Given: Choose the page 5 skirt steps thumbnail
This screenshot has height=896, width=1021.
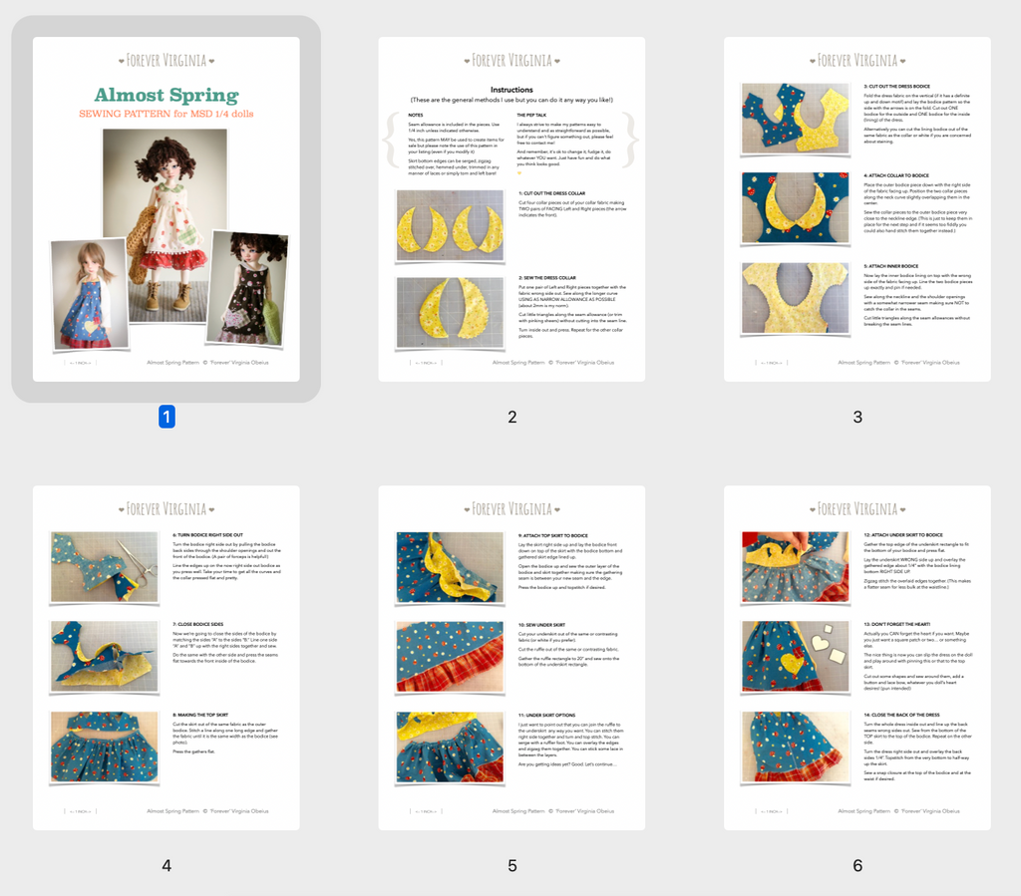Looking at the screenshot, I should (511, 658).
